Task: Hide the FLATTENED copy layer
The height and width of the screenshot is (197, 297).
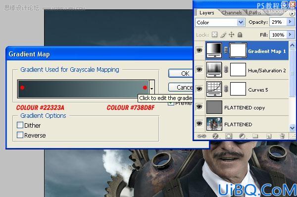Action: tap(199, 107)
